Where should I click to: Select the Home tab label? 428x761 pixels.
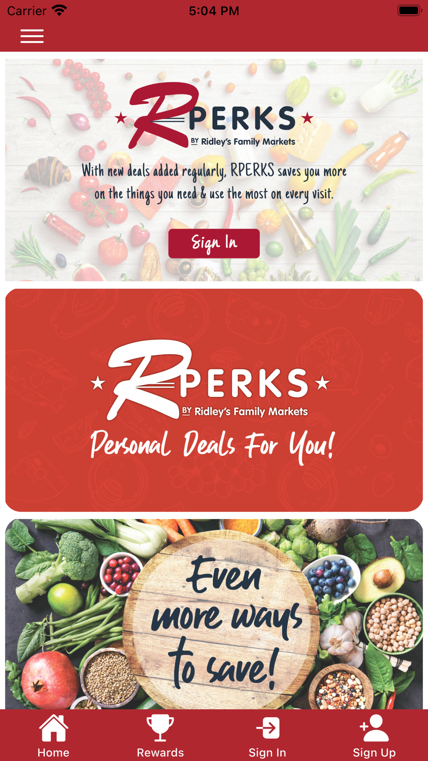click(53, 752)
